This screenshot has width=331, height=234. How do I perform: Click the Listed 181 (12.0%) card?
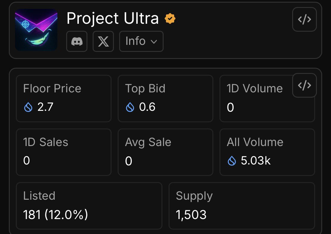89,206
